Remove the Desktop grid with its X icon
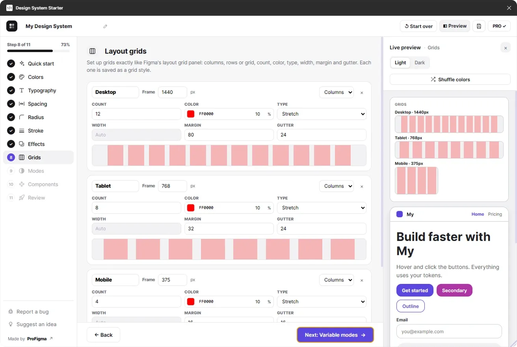Screen dimensions: 517x347 (x=362, y=93)
